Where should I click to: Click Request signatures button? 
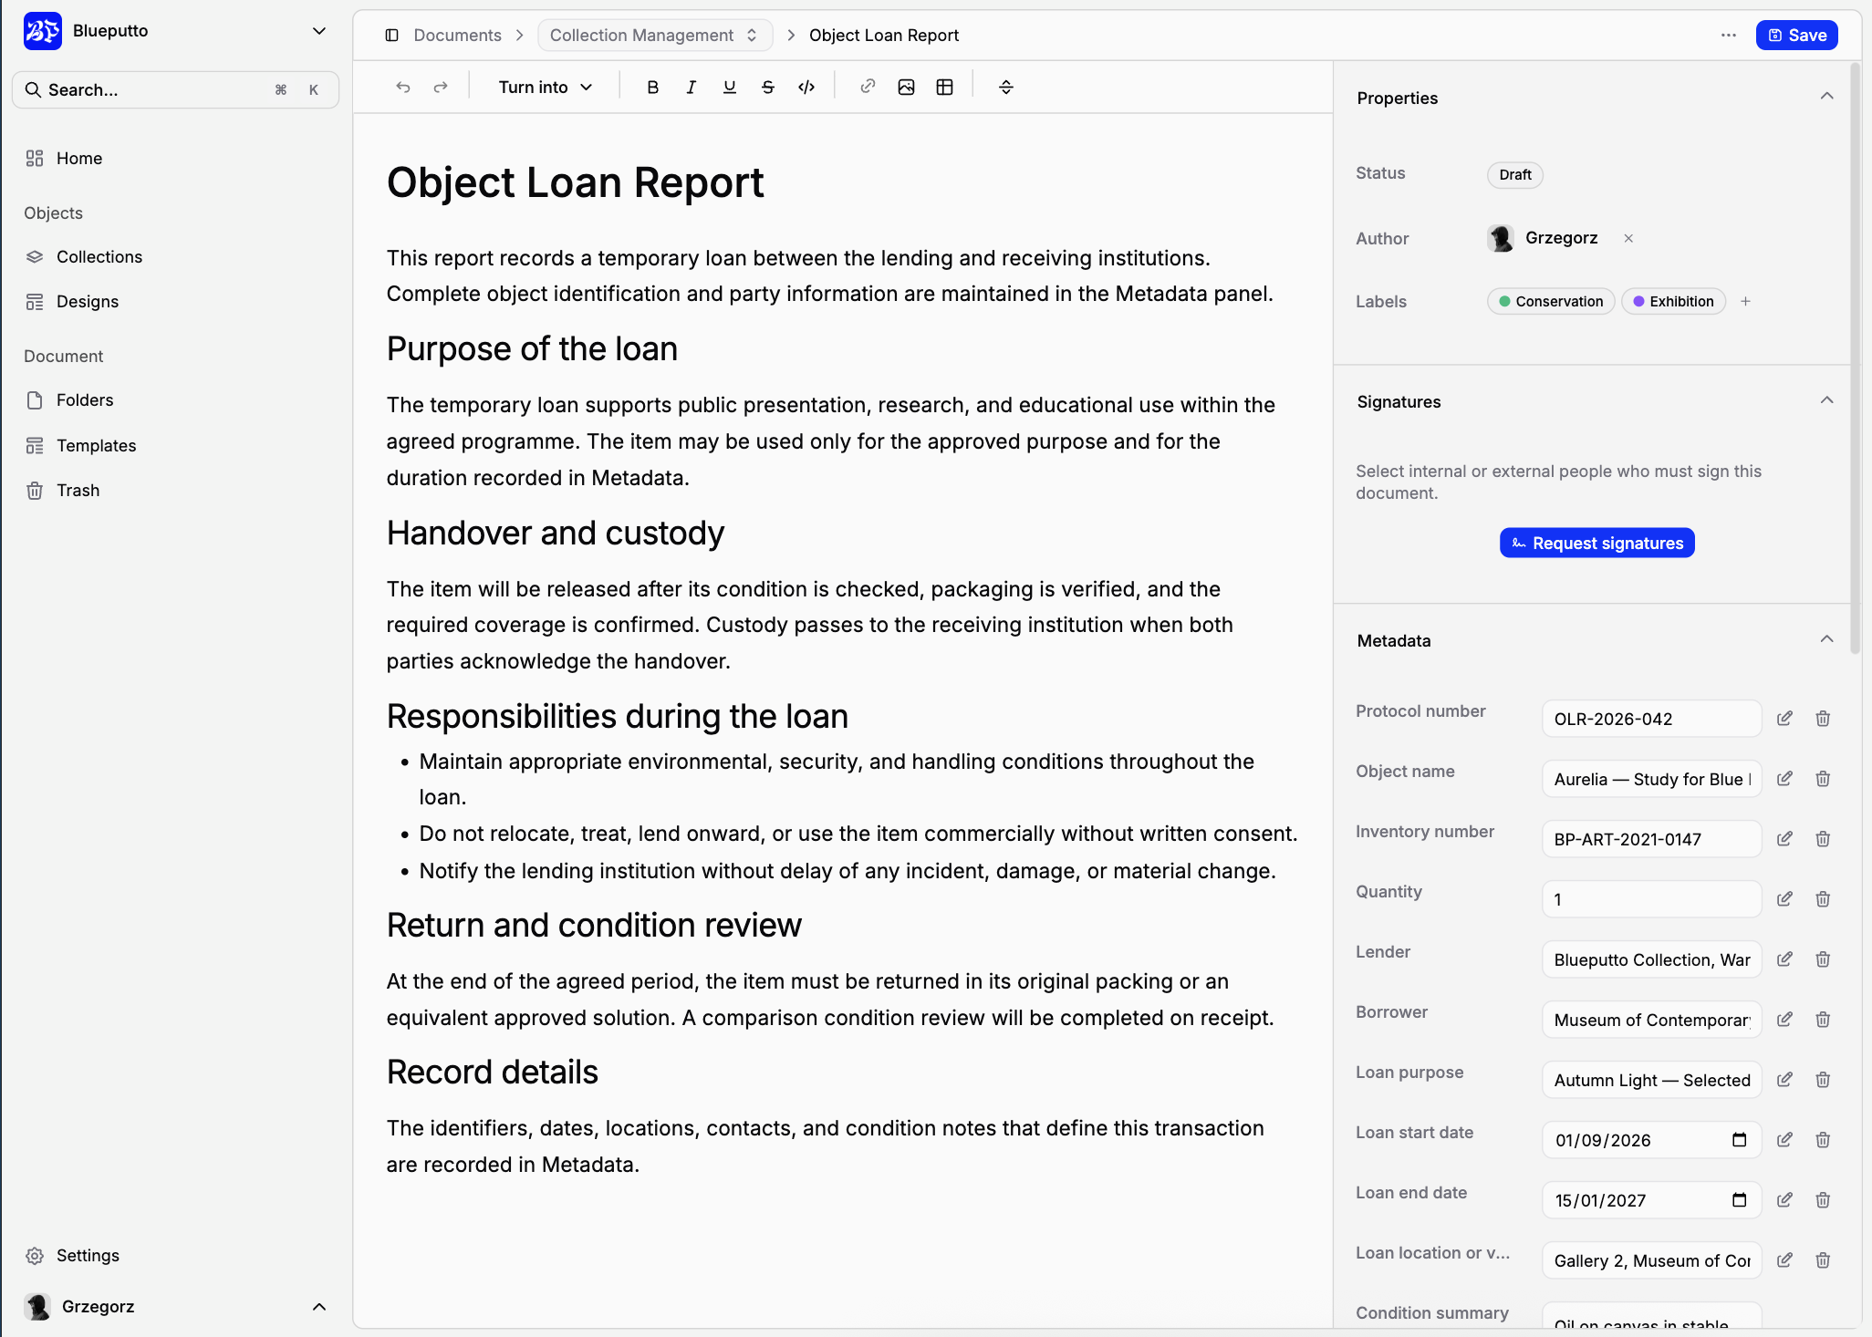(1596, 543)
